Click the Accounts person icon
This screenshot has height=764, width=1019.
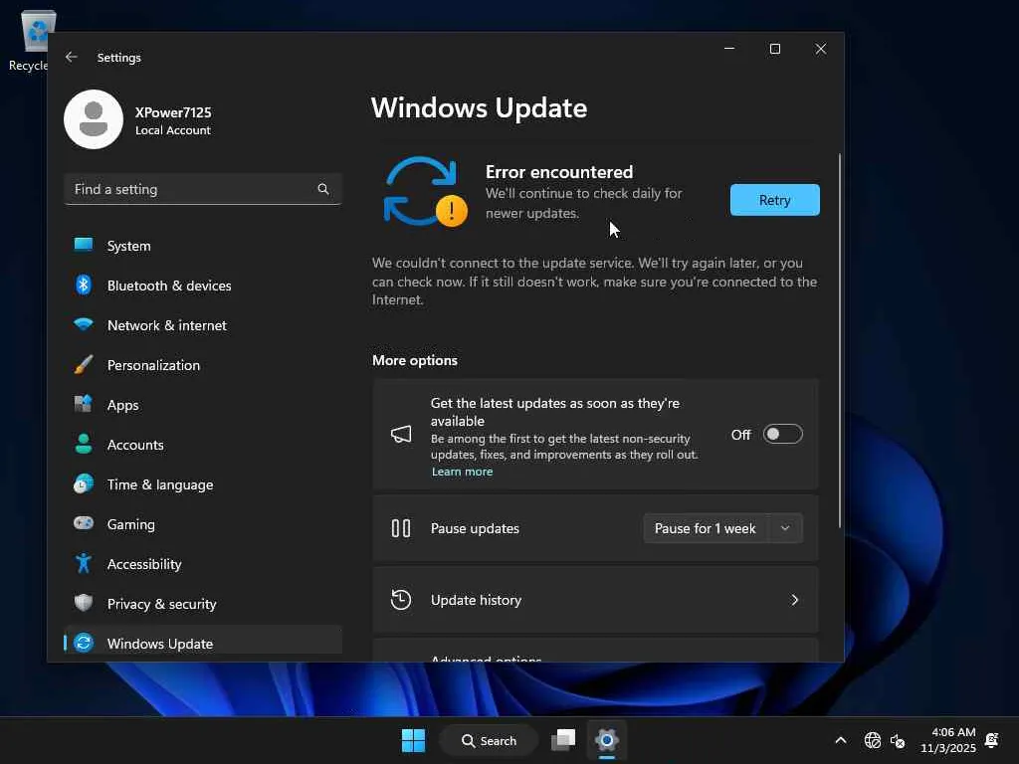84,444
